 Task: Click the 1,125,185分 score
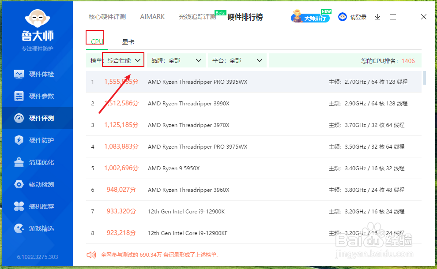pos(121,125)
